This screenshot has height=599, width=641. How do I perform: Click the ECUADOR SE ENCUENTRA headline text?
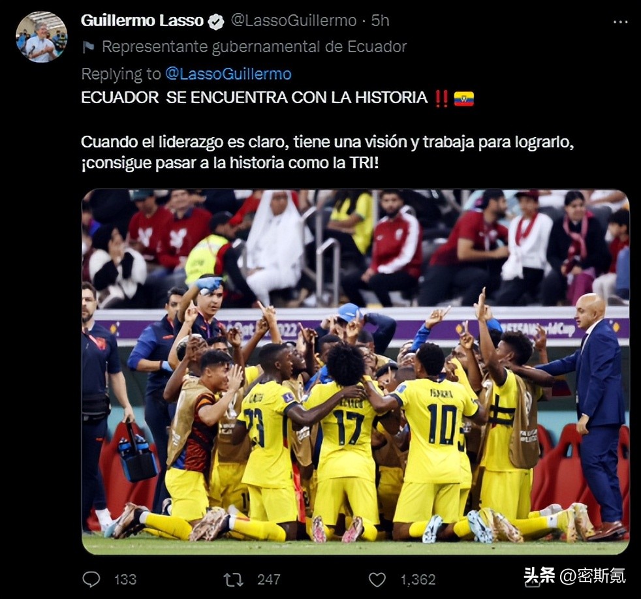[254, 98]
